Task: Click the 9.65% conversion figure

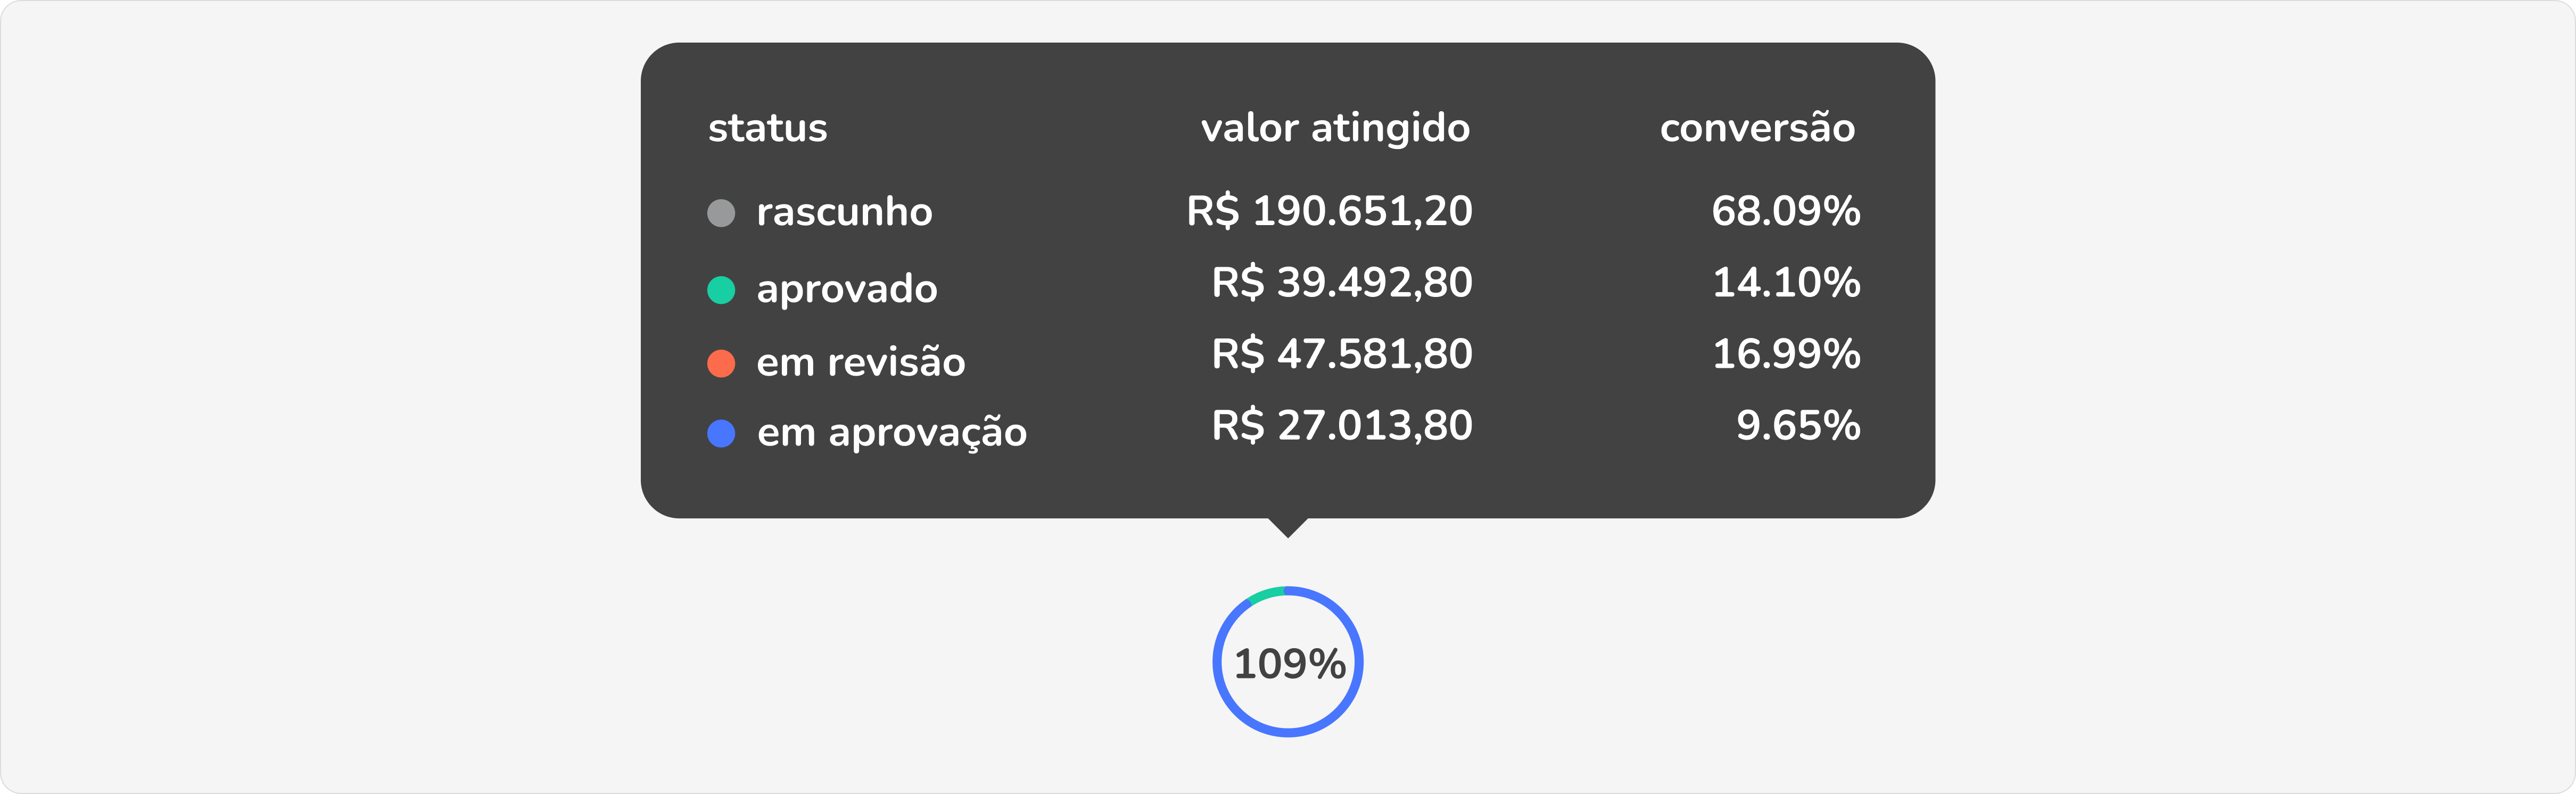Action: point(1798,426)
